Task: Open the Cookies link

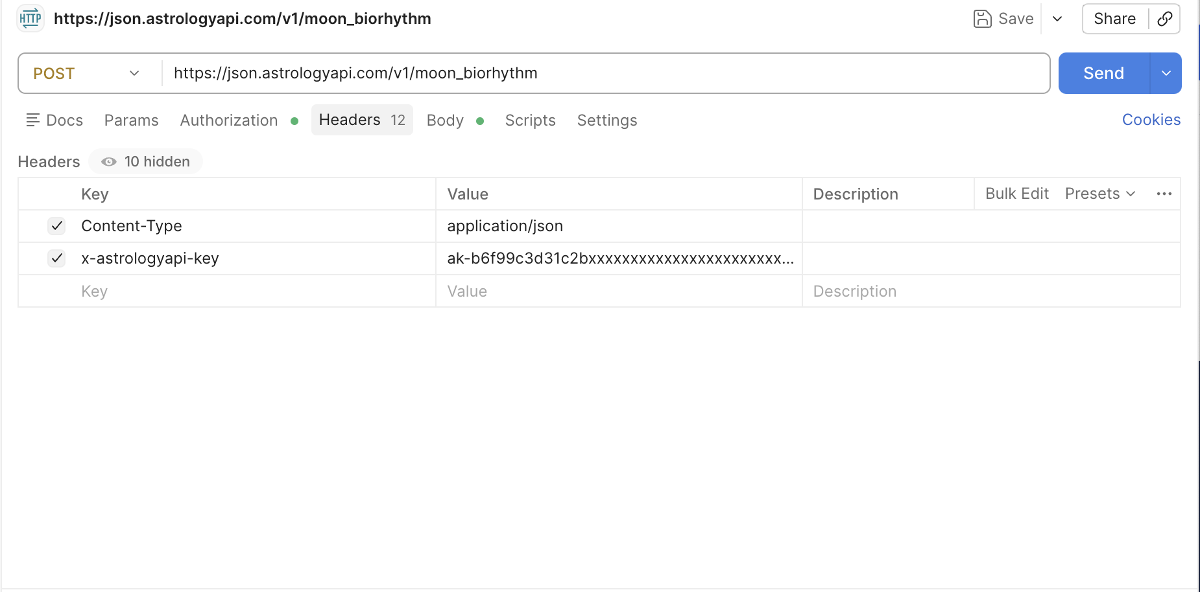Action: (x=1151, y=120)
